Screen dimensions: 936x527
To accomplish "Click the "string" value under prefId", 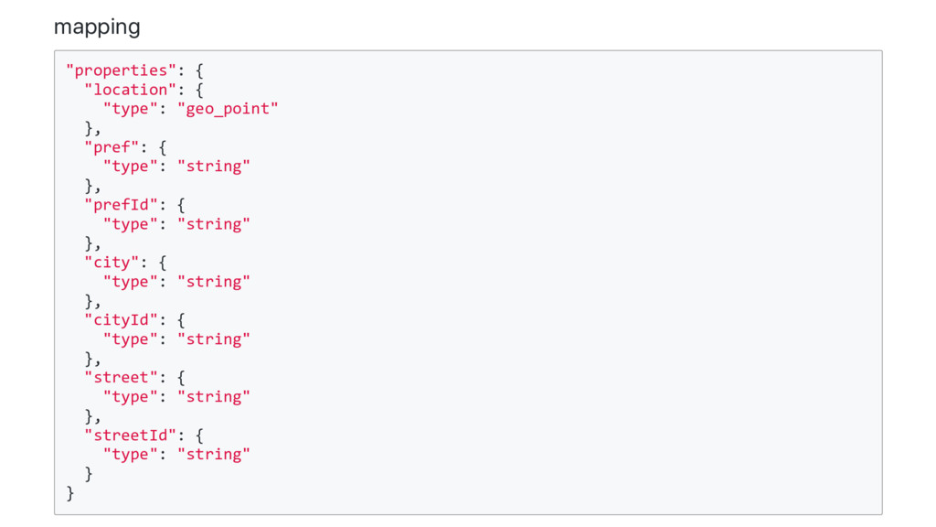I will tap(213, 224).
